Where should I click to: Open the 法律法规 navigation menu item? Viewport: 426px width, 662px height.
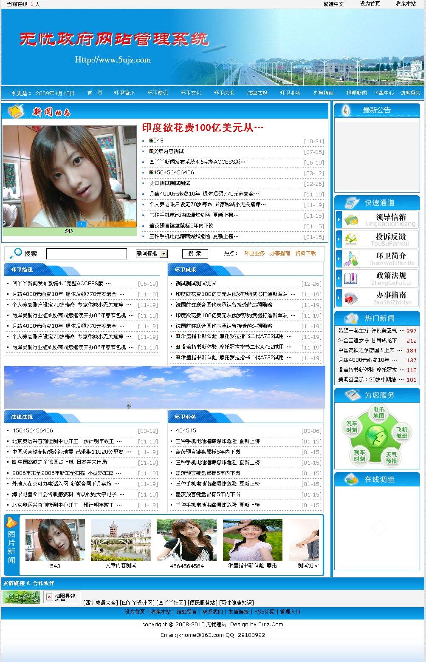click(x=257, y=93)
